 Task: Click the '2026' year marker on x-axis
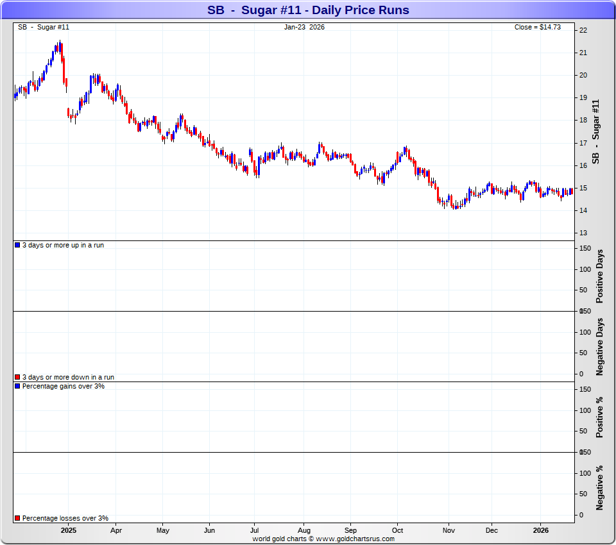point(541,530)
